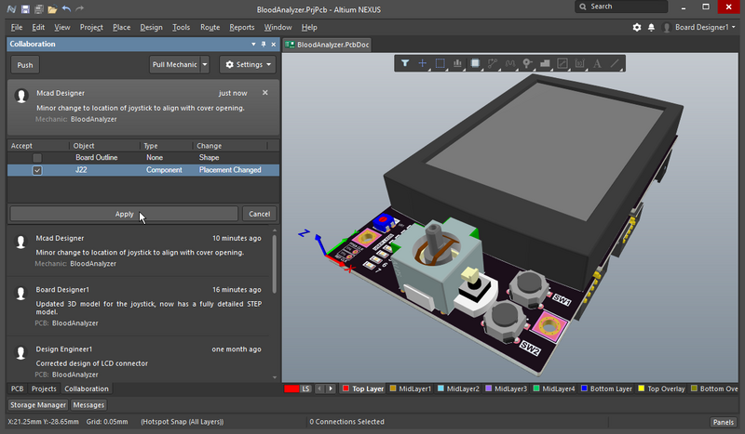Pick the place via tool
745x434 pixels.
(527, 63)
